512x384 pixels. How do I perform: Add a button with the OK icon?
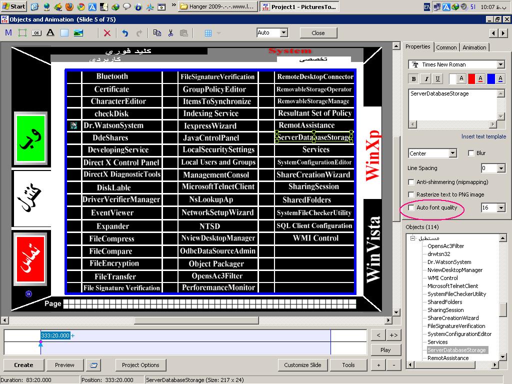click(x=36, y=33)
